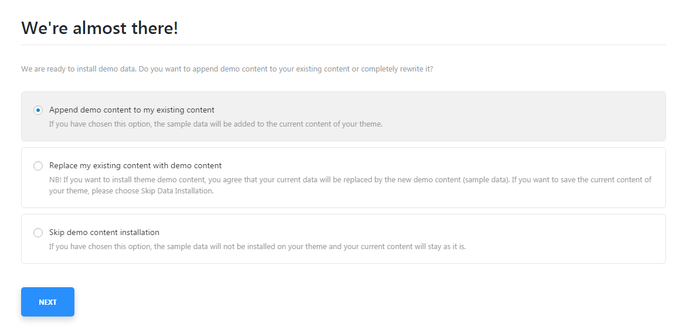
Task: Click the divider line under the heading
Action: [x=343, y=45]
